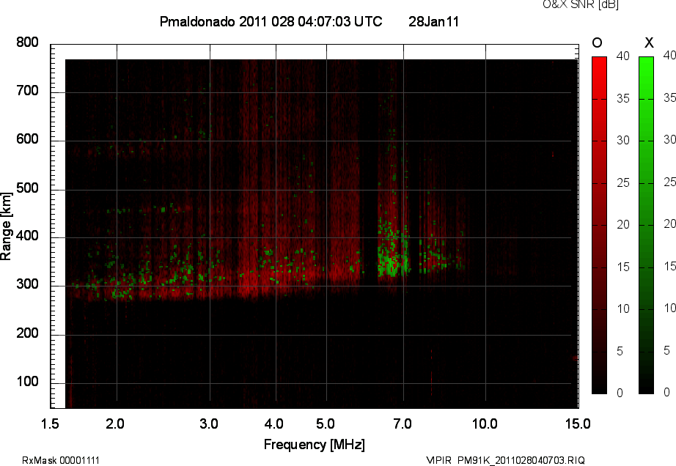Click the 300 range axis label
The width and height of the screenshot is (676, 466).
(28, 284)
